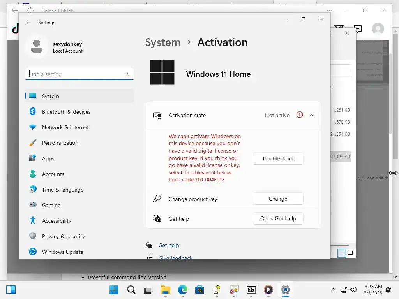Viewport: 399px width, 299px height.
Task: Open File Explorer from taskbar
Action: click(x=165, y=290)
